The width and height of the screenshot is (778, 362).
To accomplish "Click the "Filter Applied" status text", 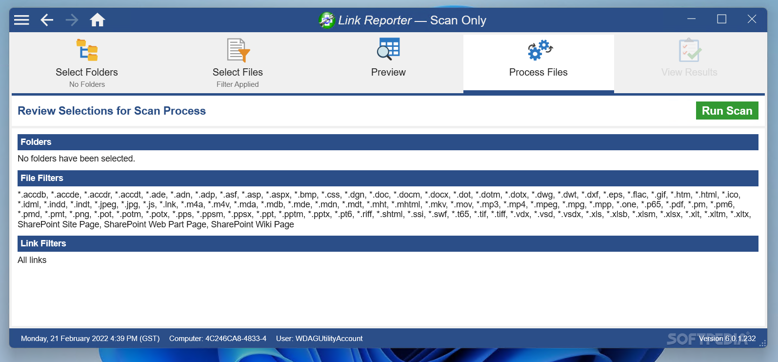I will click(x=238, y=84).
